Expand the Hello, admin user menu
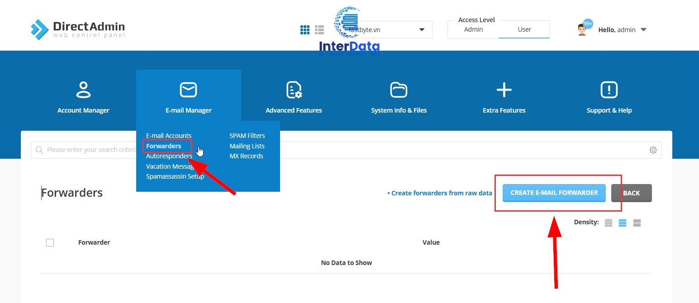Viewport: 699px width, 303px height. click(622, 30)
